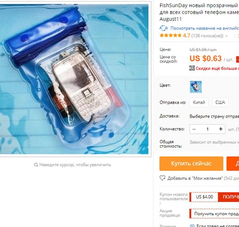This screenshot has height=227, width=239.
Task: Click the five-star rating icons
Action: [171, 35]
